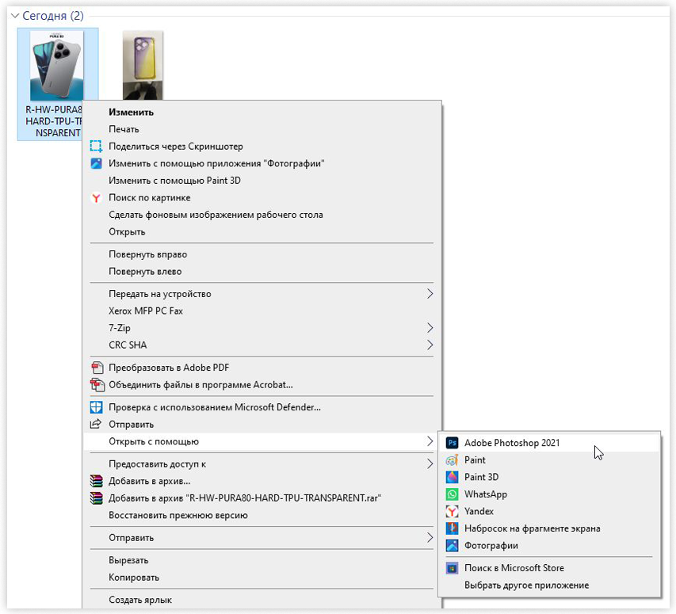The width and height of the screenshot is (676, 614).
Task: Open Поиск в Microsoft Store
Action: 514,568
